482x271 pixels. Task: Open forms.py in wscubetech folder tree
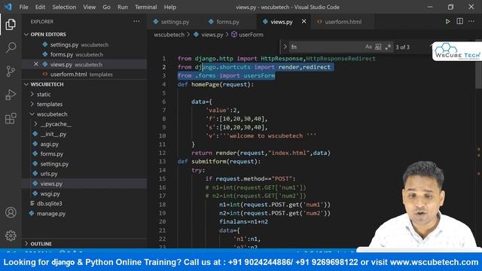click(51, 154)
